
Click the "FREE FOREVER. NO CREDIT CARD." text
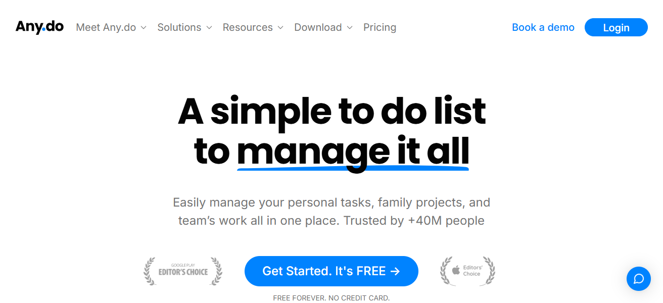click(x=331, y=298)
